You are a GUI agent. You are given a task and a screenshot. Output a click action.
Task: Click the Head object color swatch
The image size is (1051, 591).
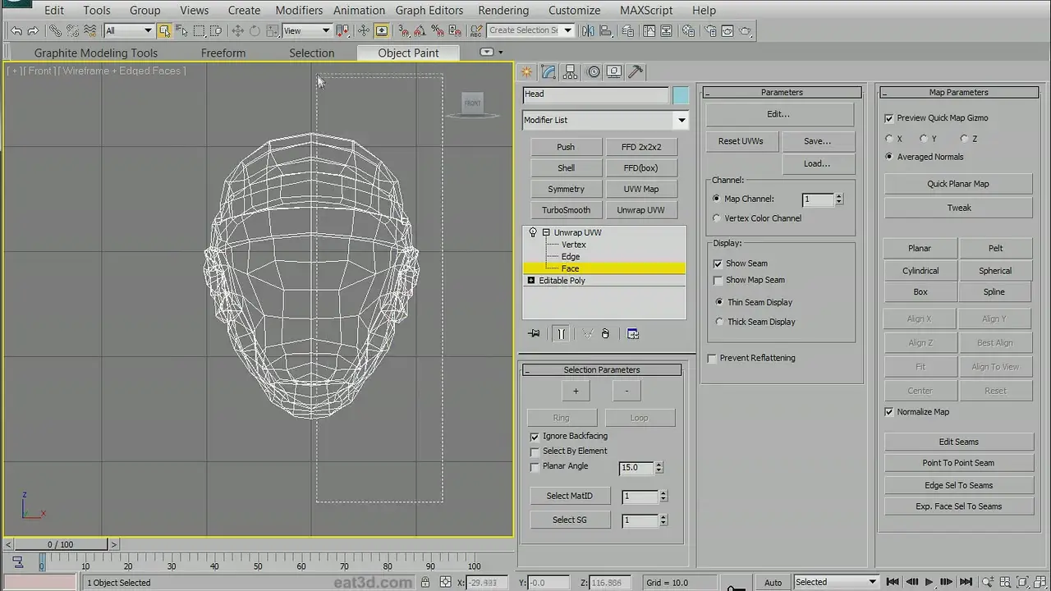tap(681, 95)
